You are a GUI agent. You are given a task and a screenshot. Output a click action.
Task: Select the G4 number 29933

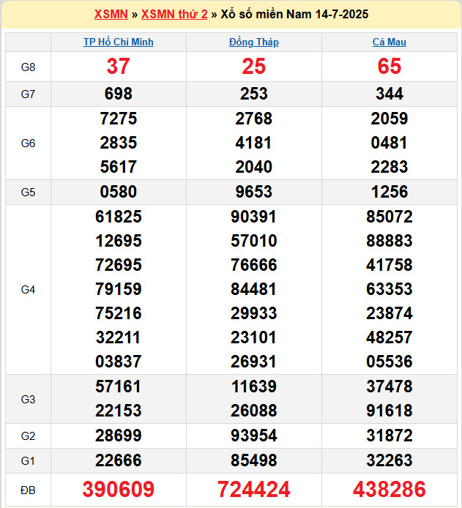tap(253, 313)
